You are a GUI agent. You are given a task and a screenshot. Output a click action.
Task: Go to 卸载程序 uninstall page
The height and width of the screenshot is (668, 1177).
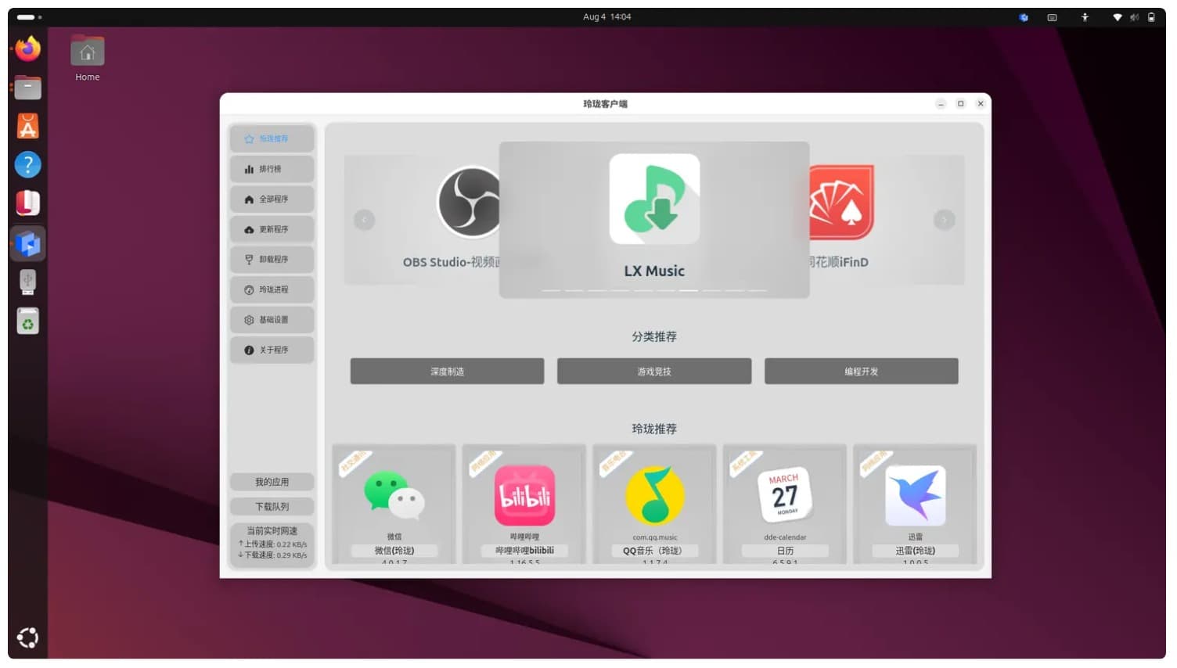(x=272, y=260)
